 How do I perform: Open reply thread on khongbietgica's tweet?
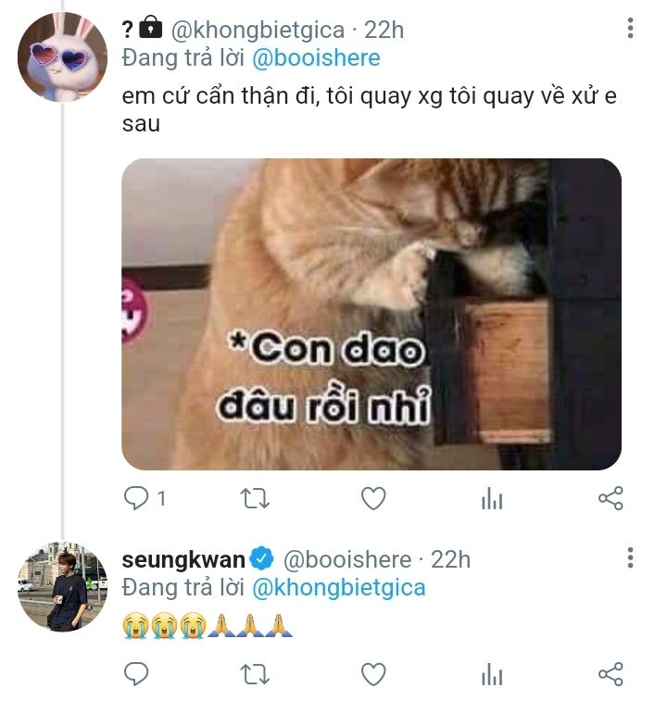pos(136,498)
